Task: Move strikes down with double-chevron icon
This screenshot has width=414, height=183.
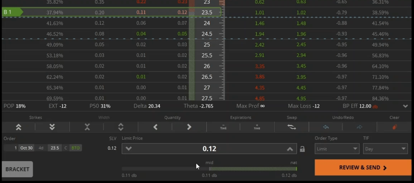Action: tap(52, 127)
